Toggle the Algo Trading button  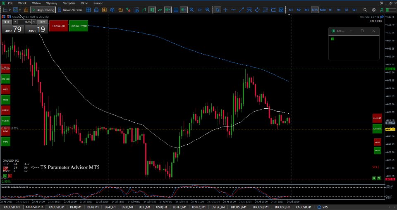tap(43, 10)
